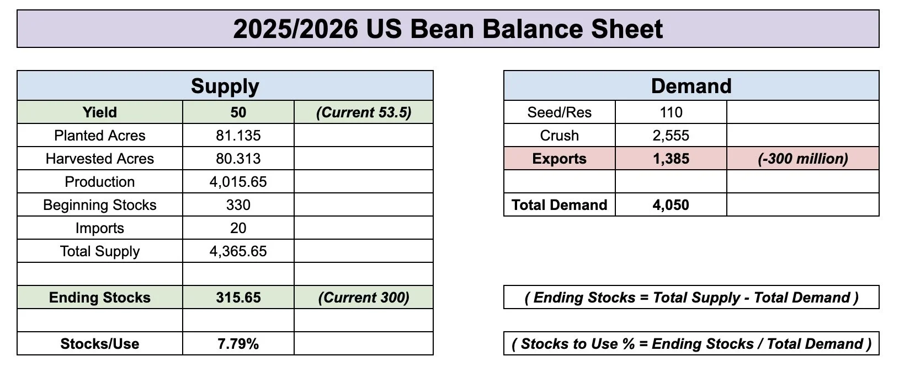899x367 pixels.
Task: Click the Imports value cell showing 20
Action: click(x=238, y=228)
